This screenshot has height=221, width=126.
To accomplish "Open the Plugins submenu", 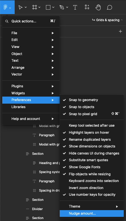I will tap(31, 86).
